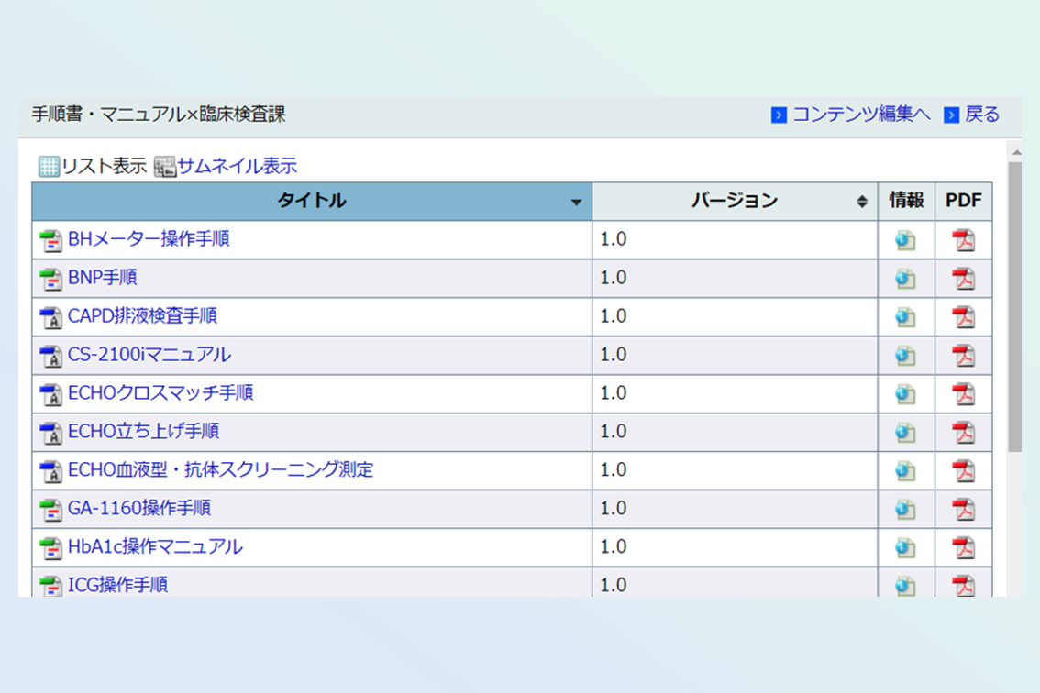1040x693 pixels.
Task: Click document icon beside ECHO血液型・抗体スクリーニング測定
Action: click(x=50, y=471)
